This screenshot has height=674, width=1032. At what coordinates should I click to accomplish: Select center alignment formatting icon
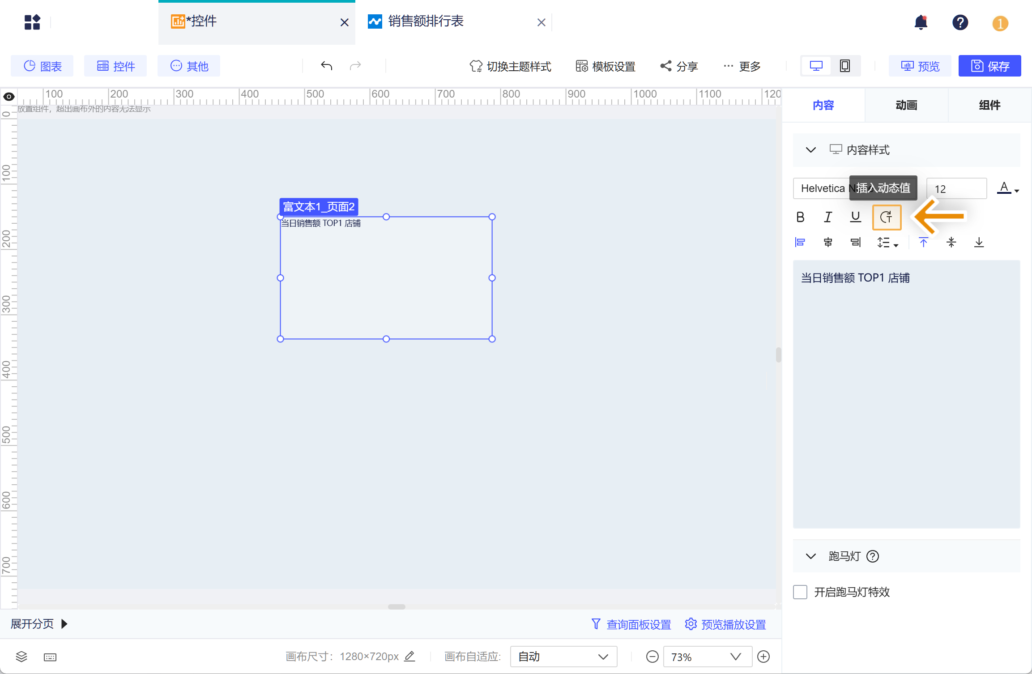click(x=827, y=242)
